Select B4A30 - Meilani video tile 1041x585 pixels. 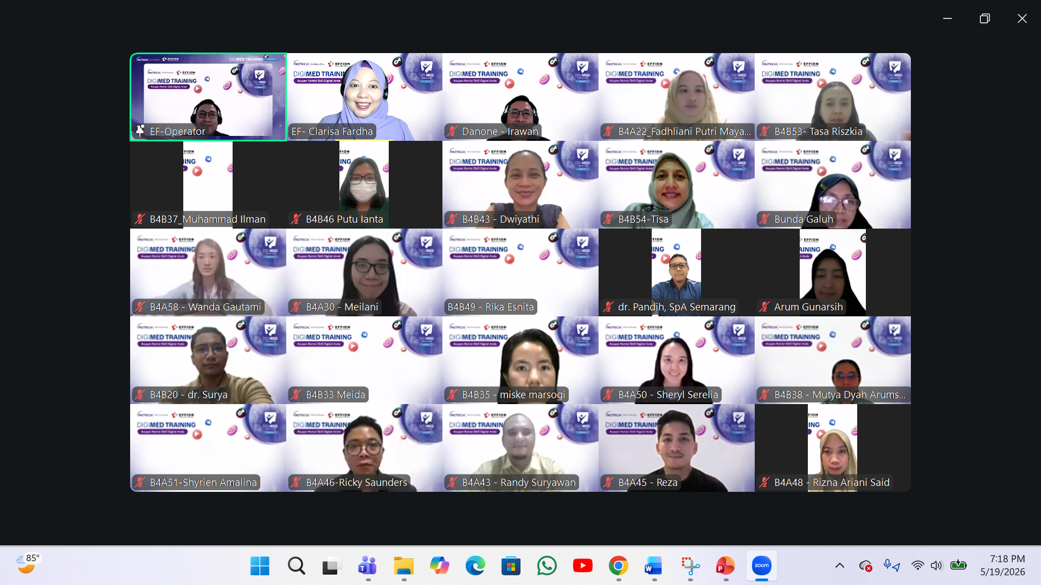364,272
